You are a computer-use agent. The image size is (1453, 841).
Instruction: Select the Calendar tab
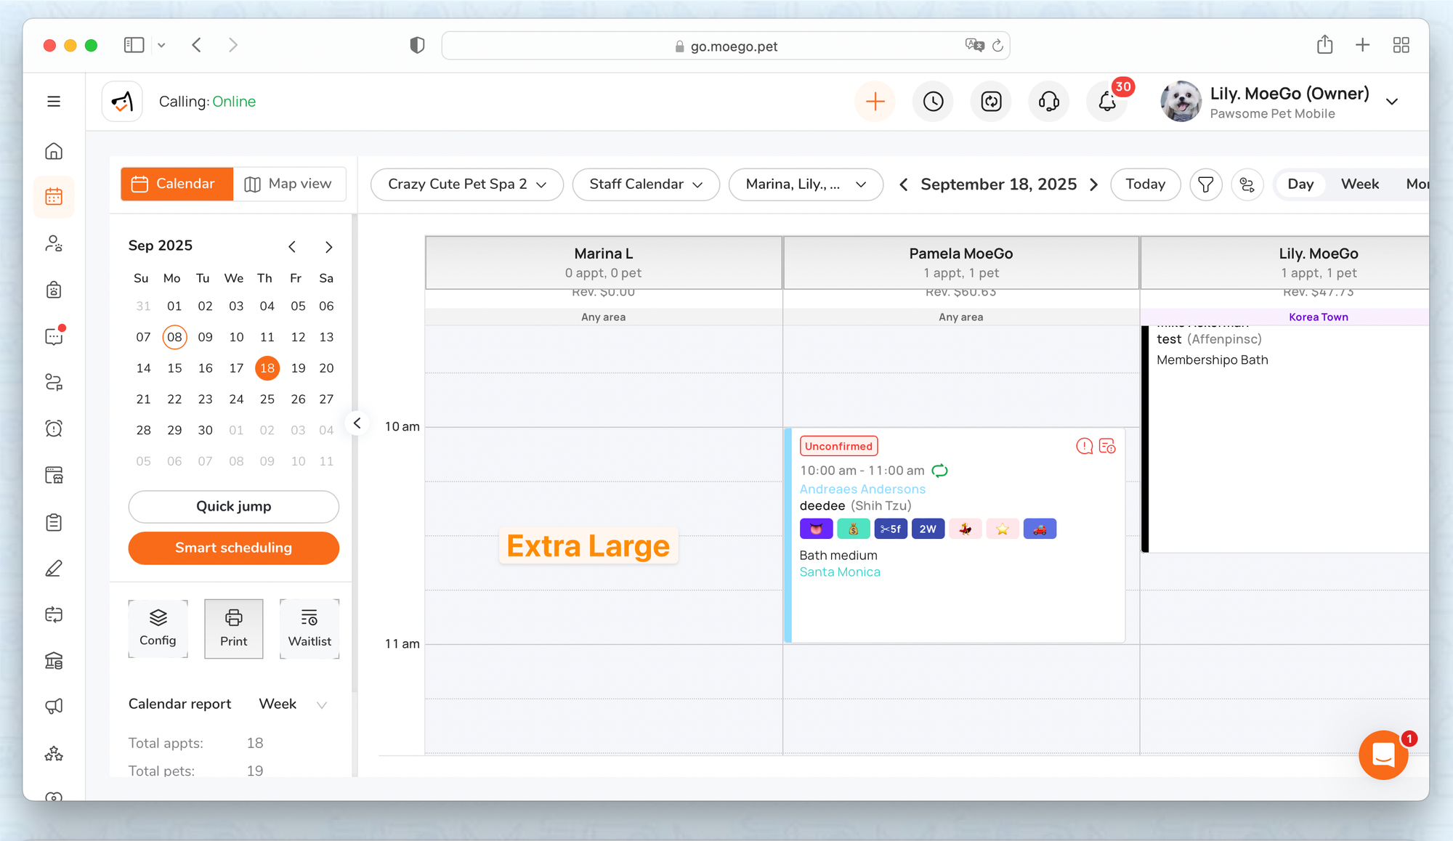click(x=177, y=184)
